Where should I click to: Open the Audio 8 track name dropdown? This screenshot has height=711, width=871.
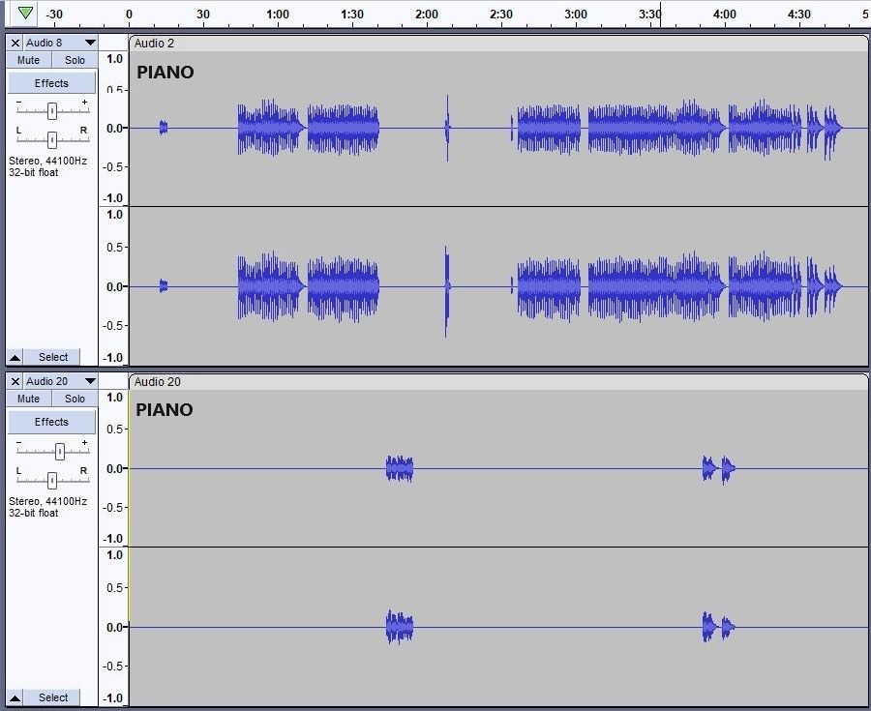click(x=89, y=43)
